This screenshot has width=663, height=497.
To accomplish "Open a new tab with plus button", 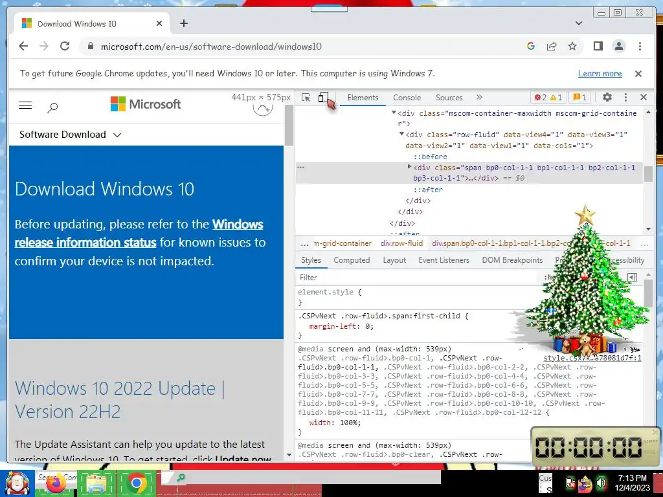I will [x=183, y=23].
